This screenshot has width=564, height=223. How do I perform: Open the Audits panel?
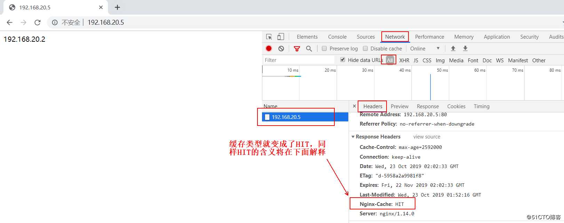tap(556, 37)
